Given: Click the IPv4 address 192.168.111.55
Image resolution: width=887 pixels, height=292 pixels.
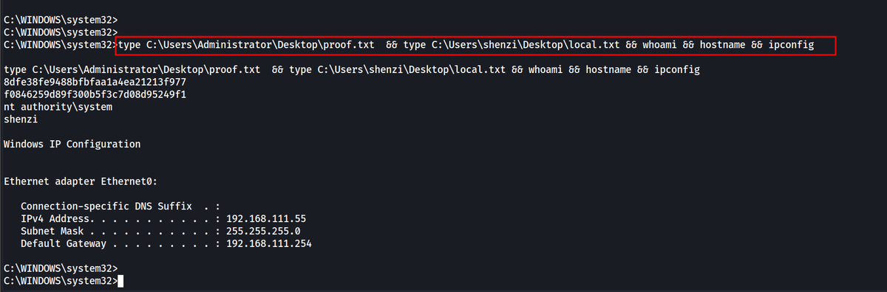Looking at the screenshot, I should [266, 219].
